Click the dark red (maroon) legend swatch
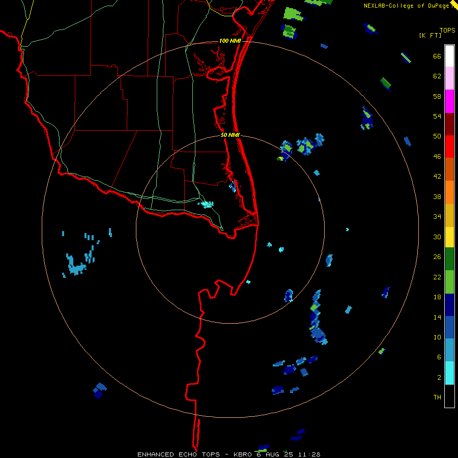458x458 pixels. pos(449,124)
